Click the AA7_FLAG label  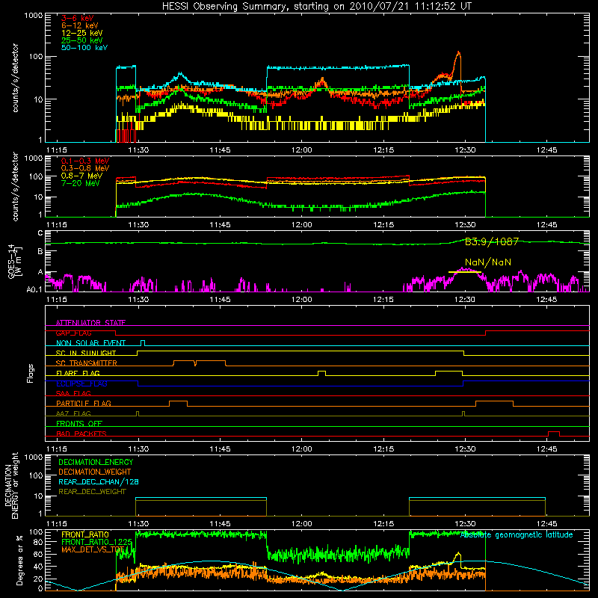[73, 413]
